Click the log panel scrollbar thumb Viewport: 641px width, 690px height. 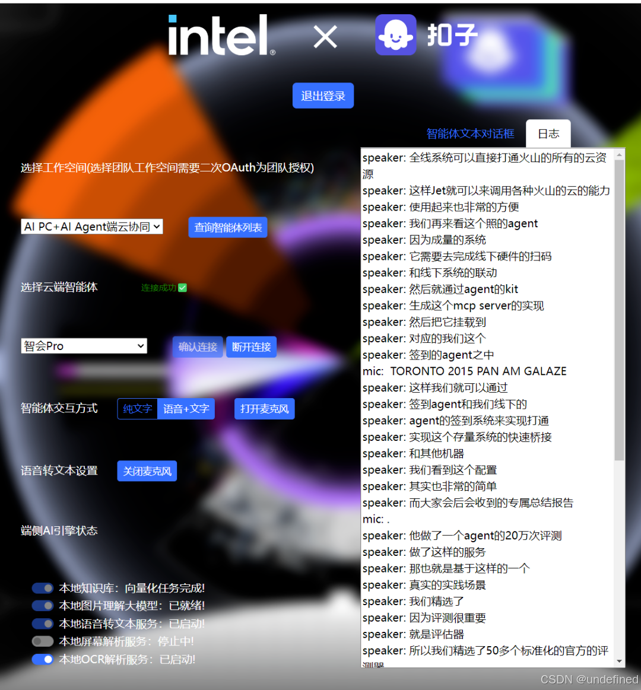(x=620, y=310)
